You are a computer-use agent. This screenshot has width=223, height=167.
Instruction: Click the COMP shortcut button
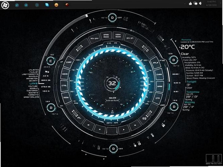click(x=69, y=62)
